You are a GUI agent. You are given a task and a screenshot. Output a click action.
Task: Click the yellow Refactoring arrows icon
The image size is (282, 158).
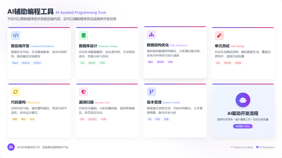tap(16, 92)
